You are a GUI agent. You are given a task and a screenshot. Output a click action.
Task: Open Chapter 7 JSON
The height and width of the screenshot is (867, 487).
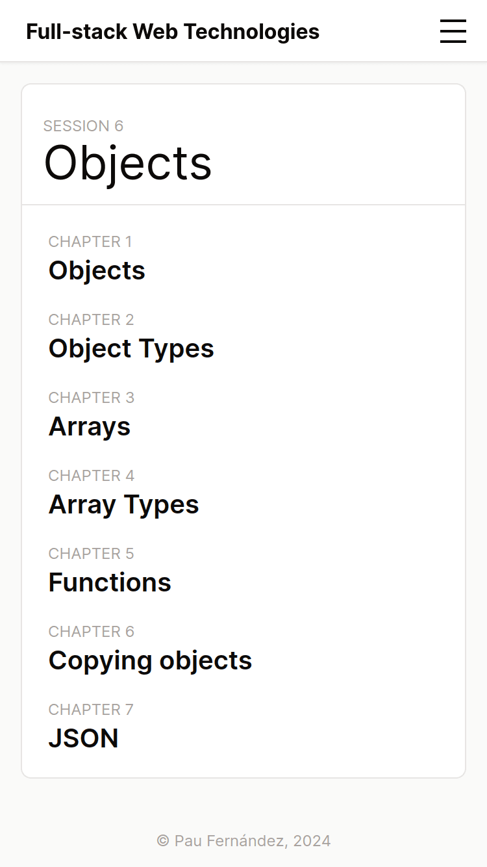coord(83,738)
